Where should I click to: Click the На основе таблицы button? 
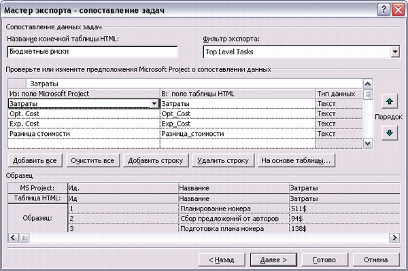click(x=296, y=160)
